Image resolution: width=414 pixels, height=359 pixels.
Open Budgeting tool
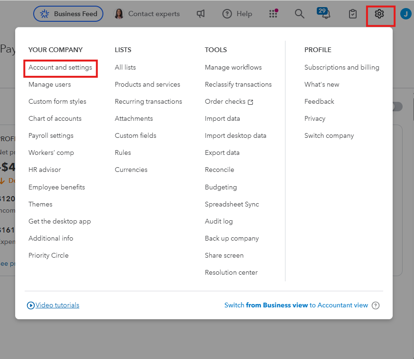pos(221,187)
